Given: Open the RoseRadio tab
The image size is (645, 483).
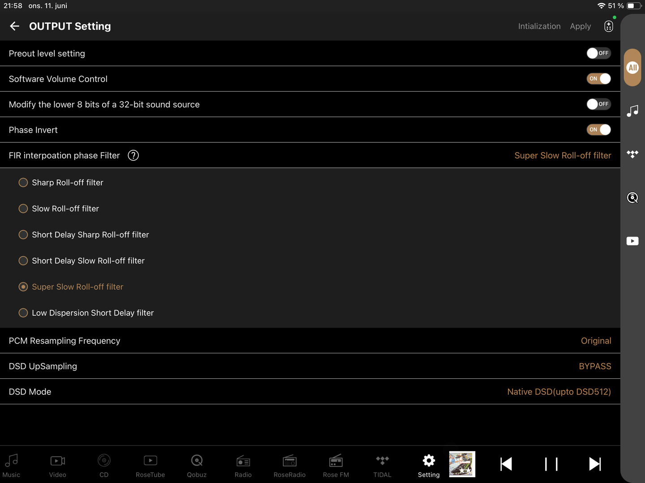Looking at the screenshot, I should click(x=290, y=466).
